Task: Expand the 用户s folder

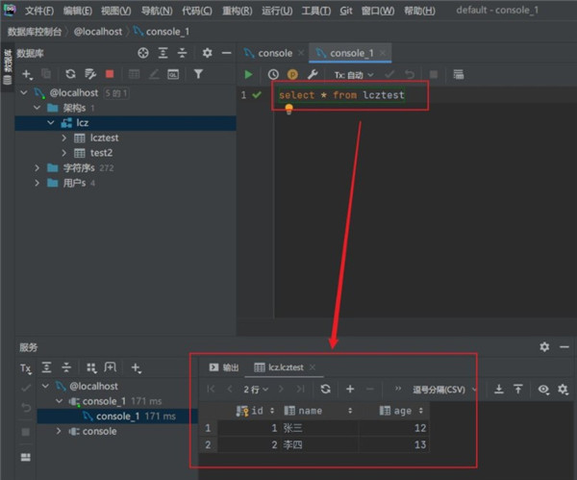Action: click(37, 183)
